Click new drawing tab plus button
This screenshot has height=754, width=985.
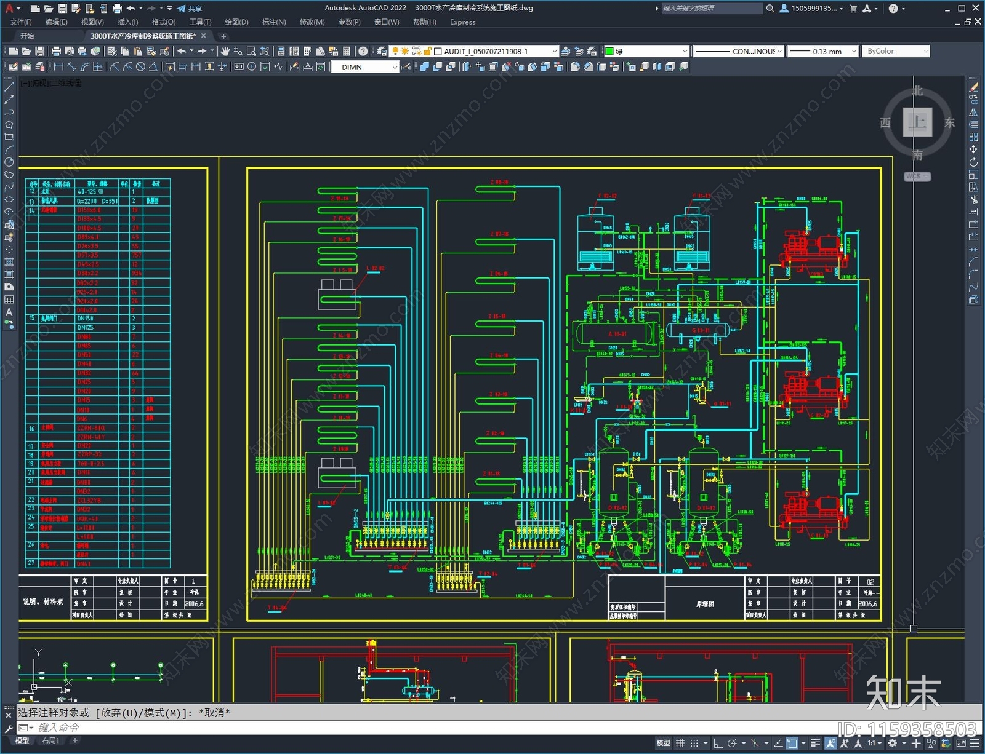pos(223,36)
